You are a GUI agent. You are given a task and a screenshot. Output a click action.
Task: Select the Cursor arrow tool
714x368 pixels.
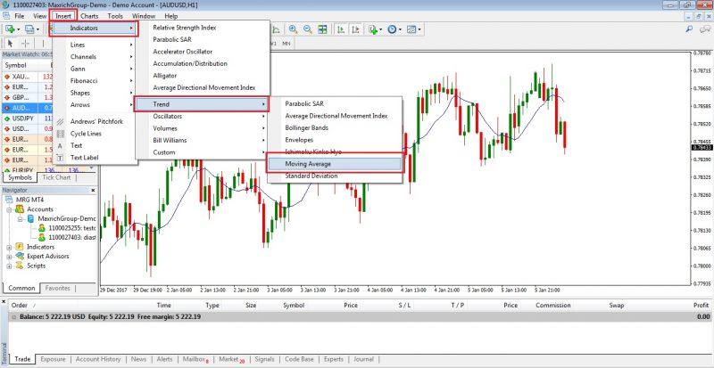[11, 43]
